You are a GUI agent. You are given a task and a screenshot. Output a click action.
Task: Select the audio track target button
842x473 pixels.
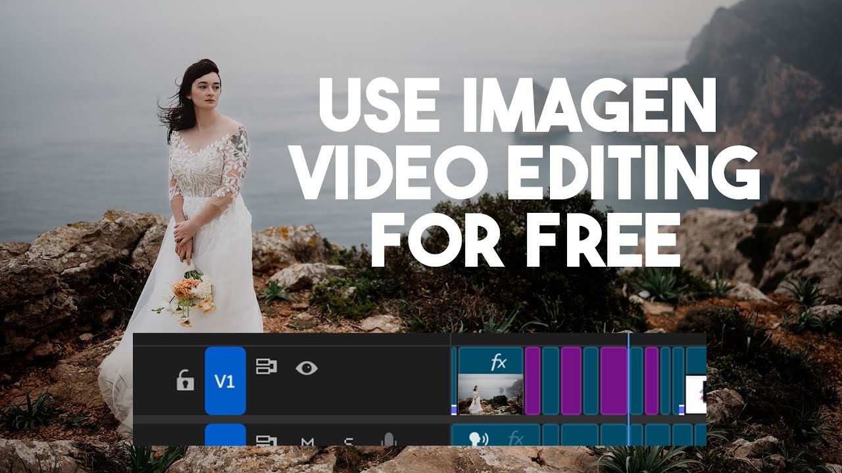[225, 435]
